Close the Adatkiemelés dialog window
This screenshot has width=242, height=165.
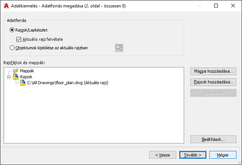pos(233,6)
